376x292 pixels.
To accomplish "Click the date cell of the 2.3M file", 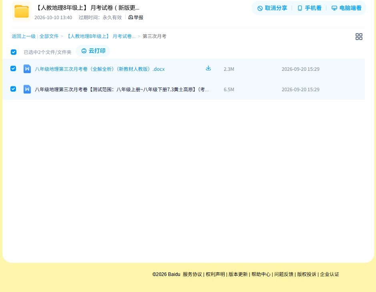I will pyautogui.click(x=300, y=69).
